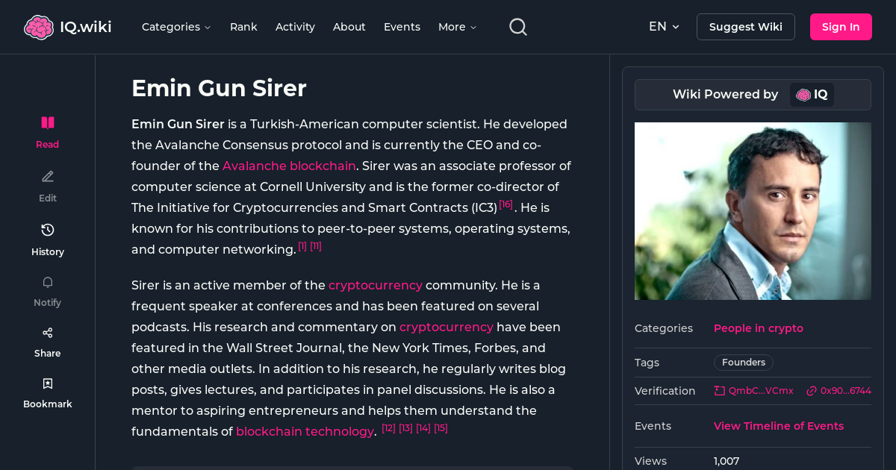Screen dimensions: 896x470
Task: Share this wiki via the Share icon
Action: pyautogui.click(x=47, y=332)
